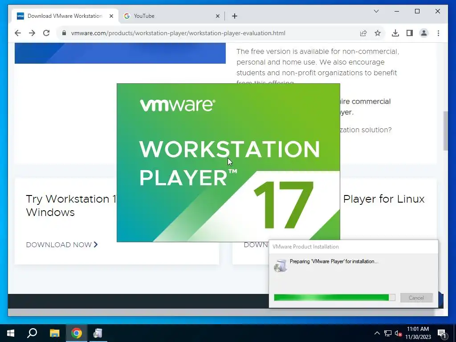Image resolution: width=456 pixels, height=342 pixels.
Task: Click 'Try Workstation' Windows card heading
Action: [x=71, y=206]
